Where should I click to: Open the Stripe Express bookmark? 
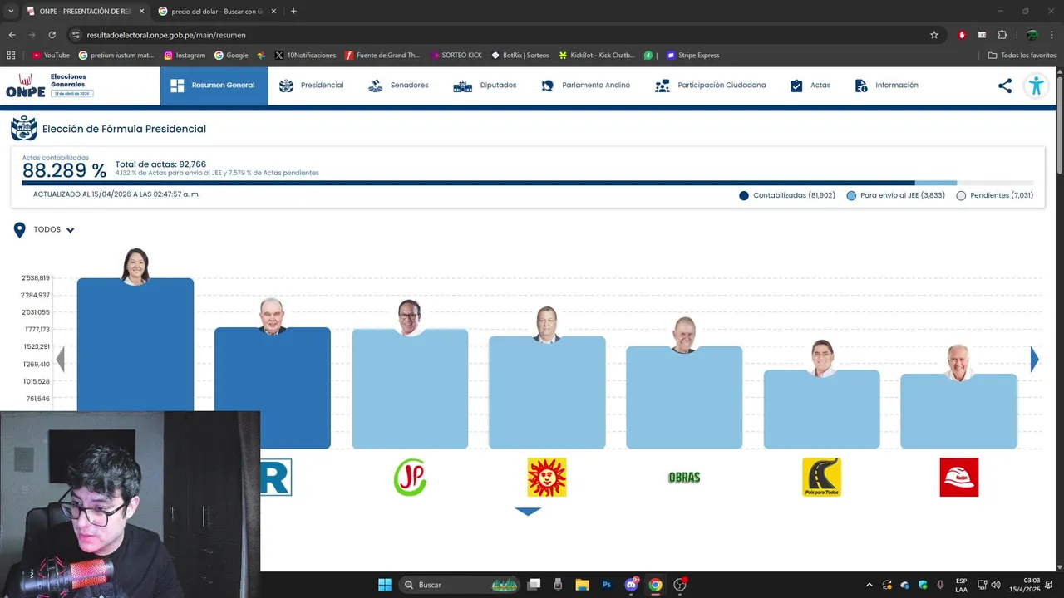click(692, 56)
